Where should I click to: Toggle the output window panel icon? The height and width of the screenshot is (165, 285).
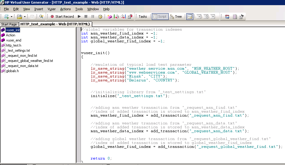[190, 17]
